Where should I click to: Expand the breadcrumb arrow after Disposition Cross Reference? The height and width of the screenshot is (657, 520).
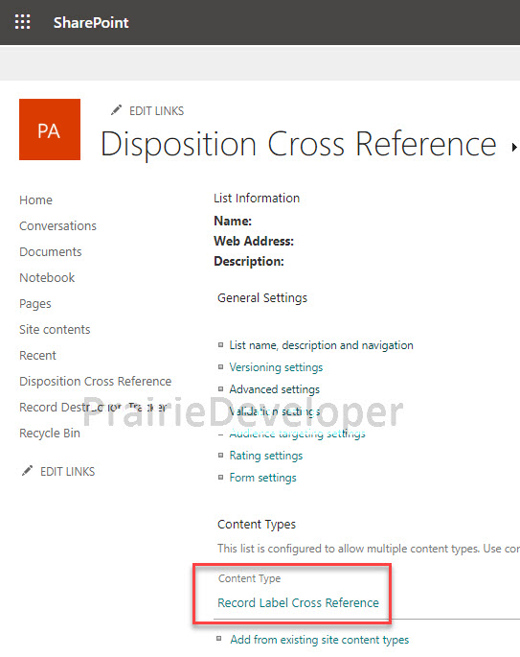514,147
